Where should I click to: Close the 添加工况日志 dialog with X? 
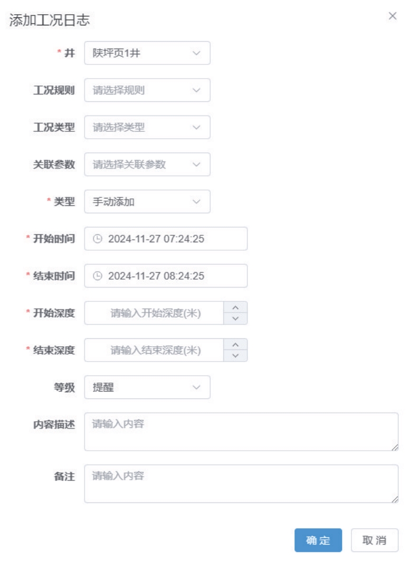[x=393, y=16]
